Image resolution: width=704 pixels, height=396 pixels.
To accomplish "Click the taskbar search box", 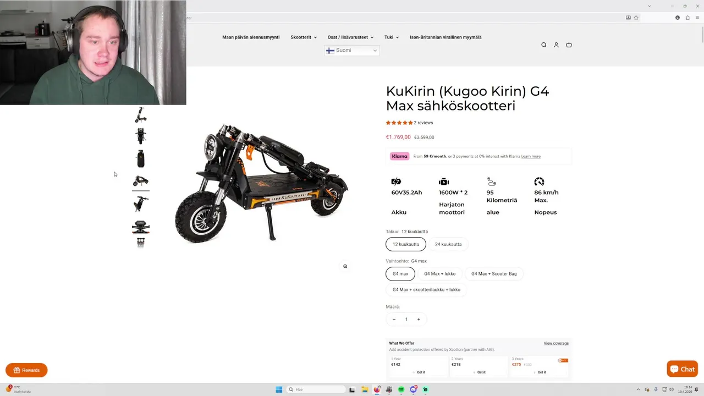I will click(x=316, y=389).
